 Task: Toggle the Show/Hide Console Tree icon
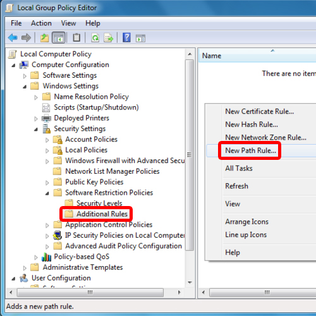tap(59, 38)
